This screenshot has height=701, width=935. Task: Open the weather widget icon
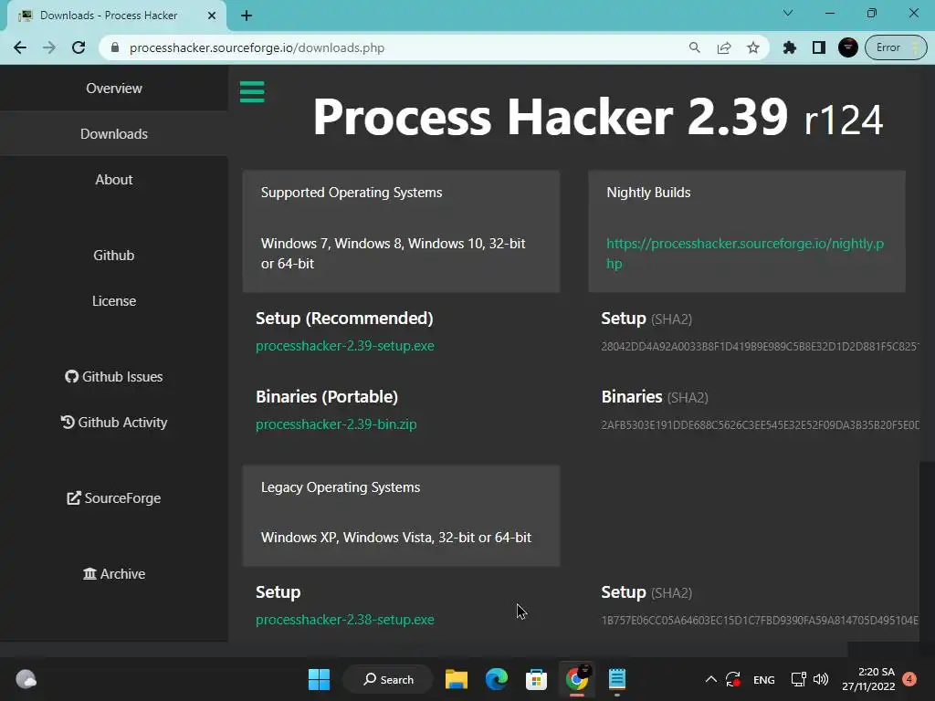26,679
